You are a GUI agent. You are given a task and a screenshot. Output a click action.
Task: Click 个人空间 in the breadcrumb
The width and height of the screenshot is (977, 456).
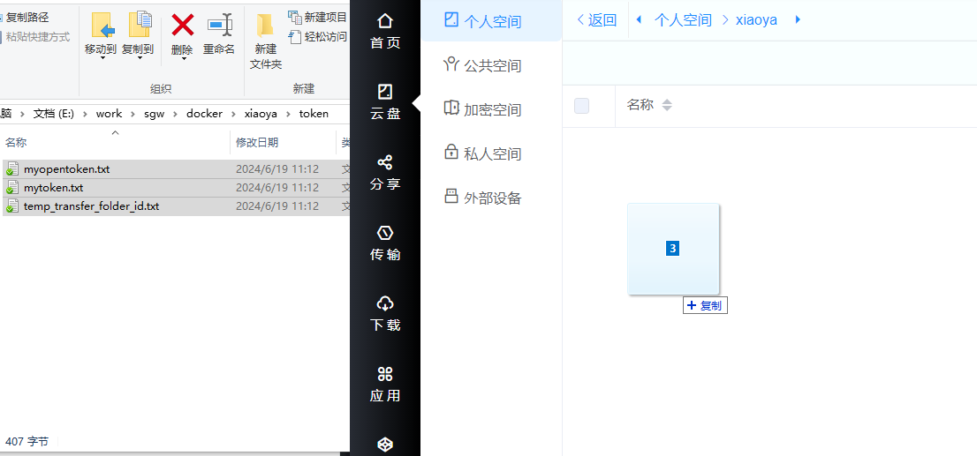pos(683,20)
